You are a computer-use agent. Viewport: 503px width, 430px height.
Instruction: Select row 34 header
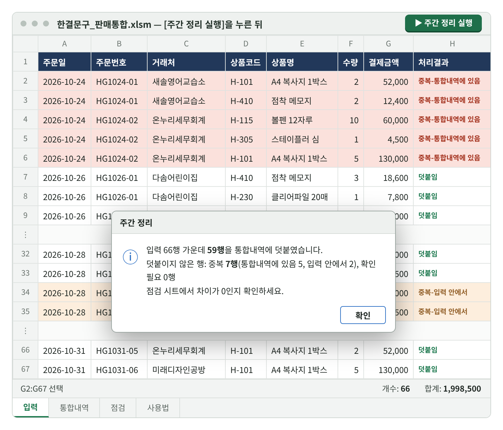(25, 293)
